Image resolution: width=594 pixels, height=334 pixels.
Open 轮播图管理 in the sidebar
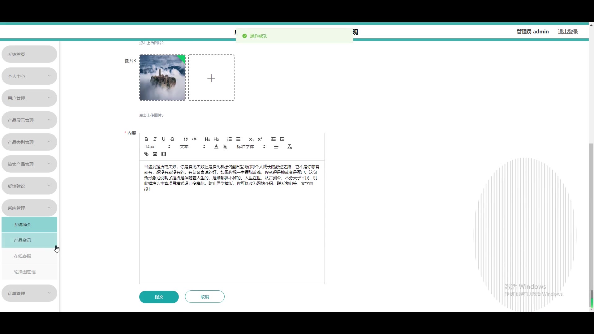coord(25,272)
